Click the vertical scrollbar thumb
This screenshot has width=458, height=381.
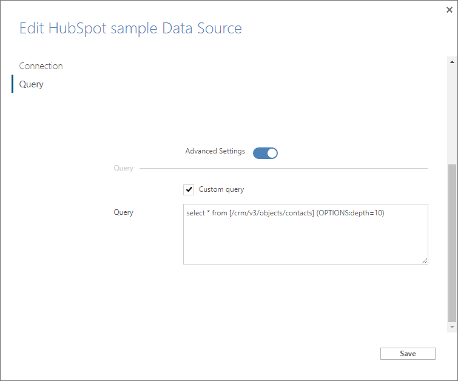pyautogui.click(x=452, y=243)
